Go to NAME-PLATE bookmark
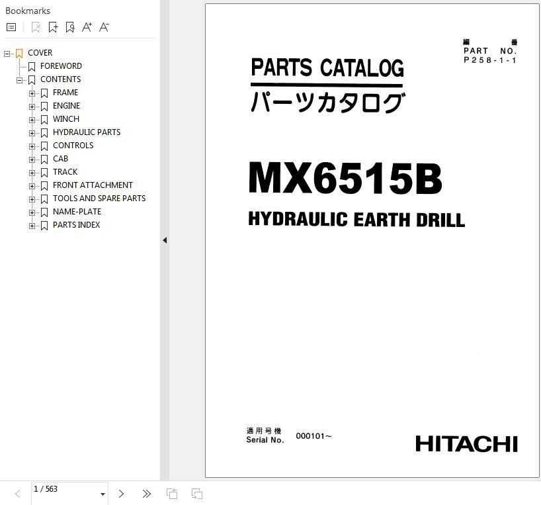 click(77, 212)
